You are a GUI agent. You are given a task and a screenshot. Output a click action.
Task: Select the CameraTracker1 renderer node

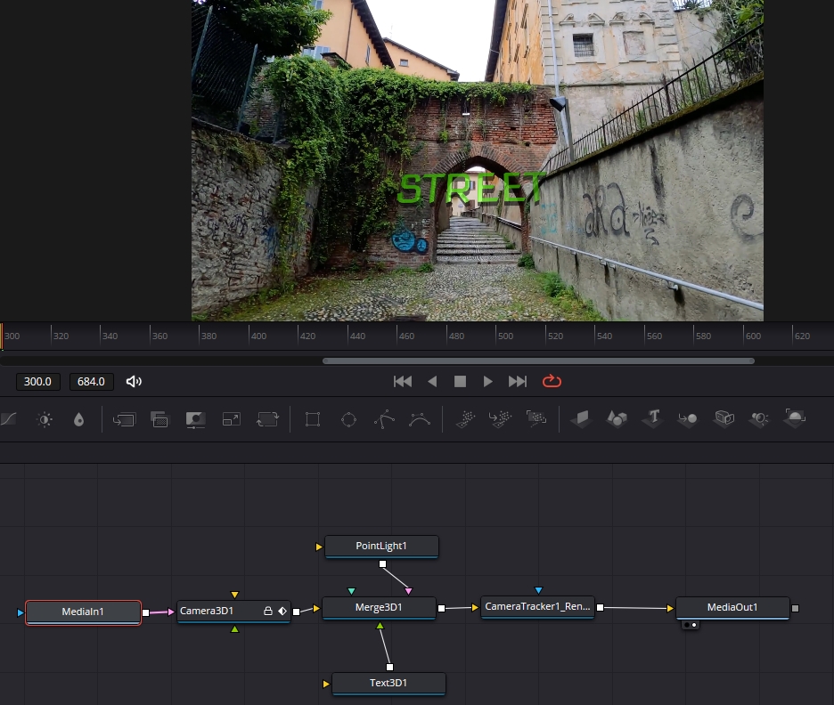click(x=537, y=607)
